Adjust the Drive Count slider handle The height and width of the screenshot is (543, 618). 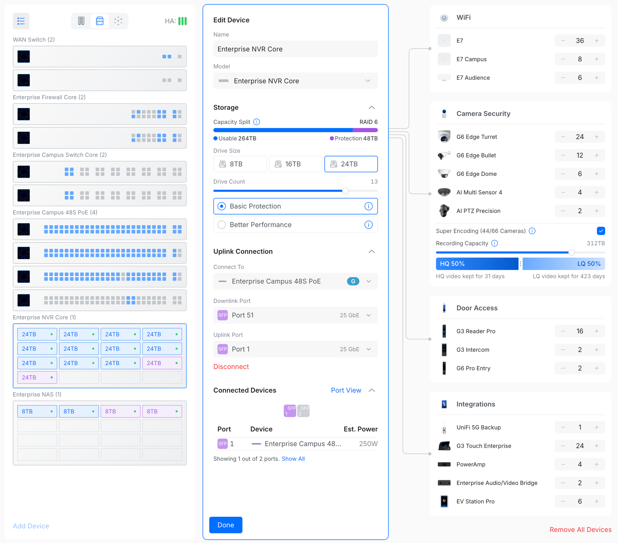[345, 191]
